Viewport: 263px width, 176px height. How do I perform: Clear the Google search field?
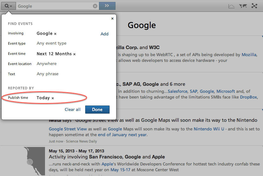[x=95, y=6]
